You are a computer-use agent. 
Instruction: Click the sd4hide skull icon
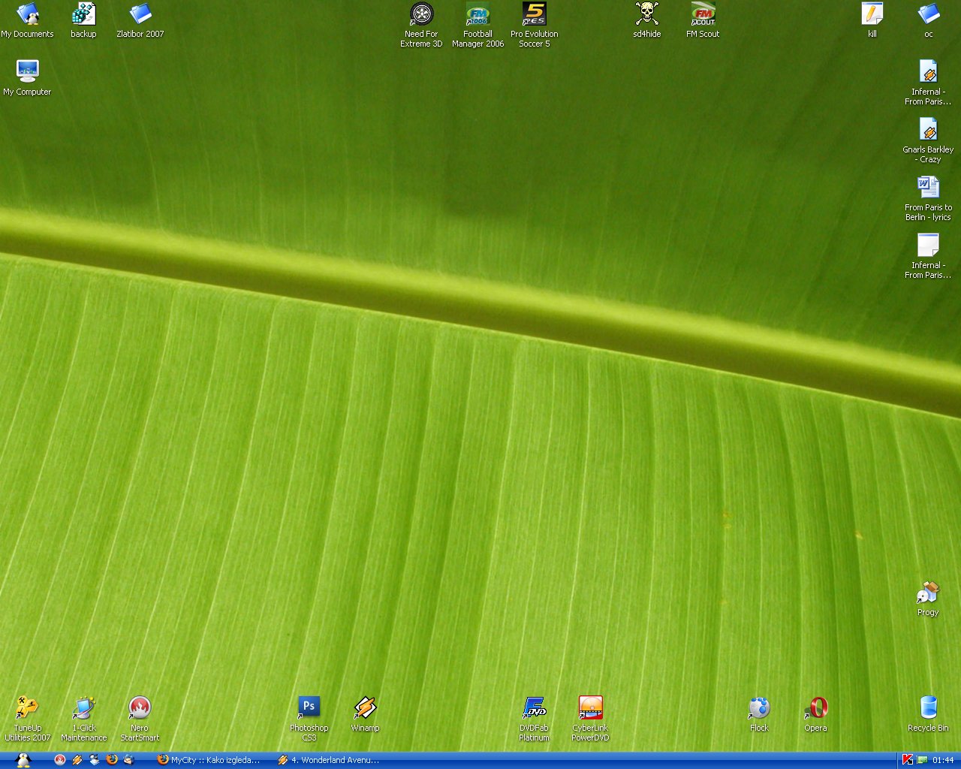(646, 14)
